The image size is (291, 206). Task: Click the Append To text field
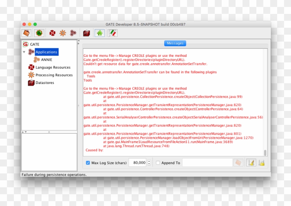pyautogui.click(x=207, y=163)
